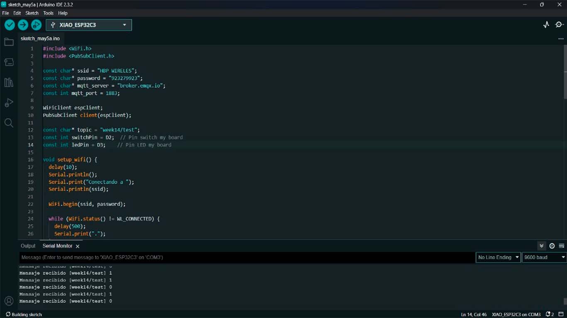Open the No Line Ending dropdown
Viewport: 567px width, 318px height.
pos(498,257)
